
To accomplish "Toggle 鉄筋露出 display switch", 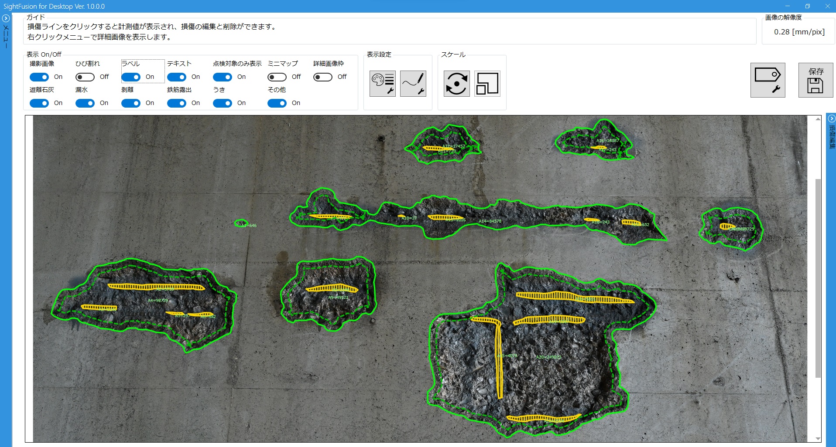I will pos(177,103).
